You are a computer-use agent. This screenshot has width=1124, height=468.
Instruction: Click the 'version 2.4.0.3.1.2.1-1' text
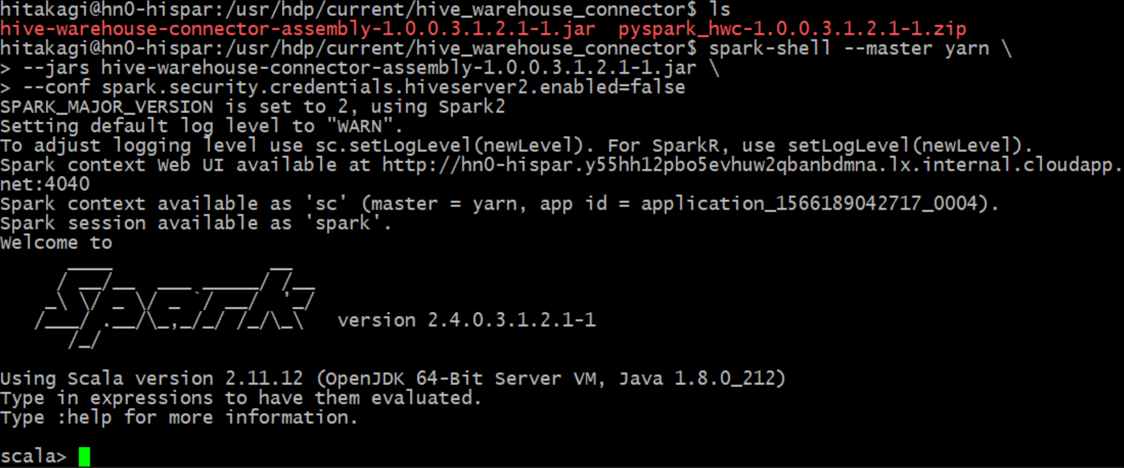coord(467,320)
